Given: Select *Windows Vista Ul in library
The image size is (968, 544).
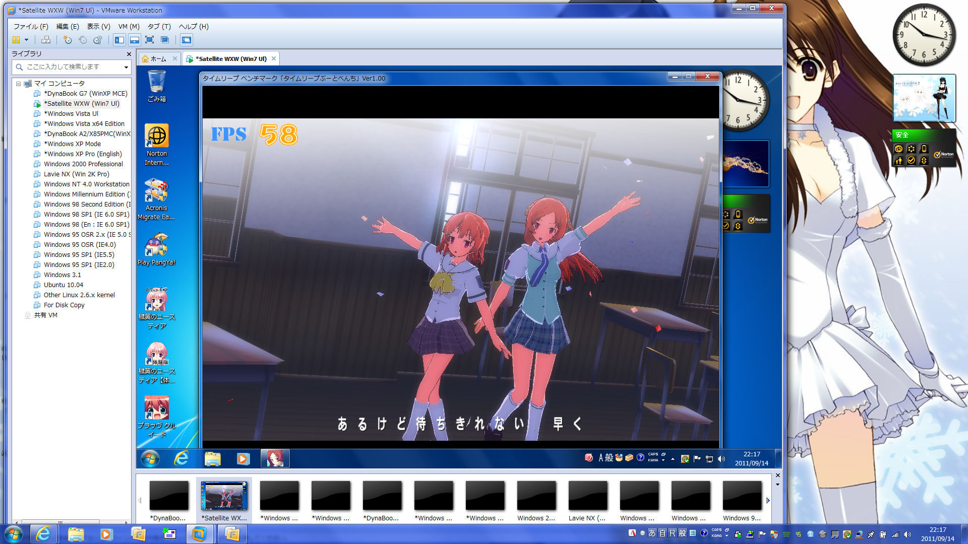Looking at the screenshot, I should (71, 113).
